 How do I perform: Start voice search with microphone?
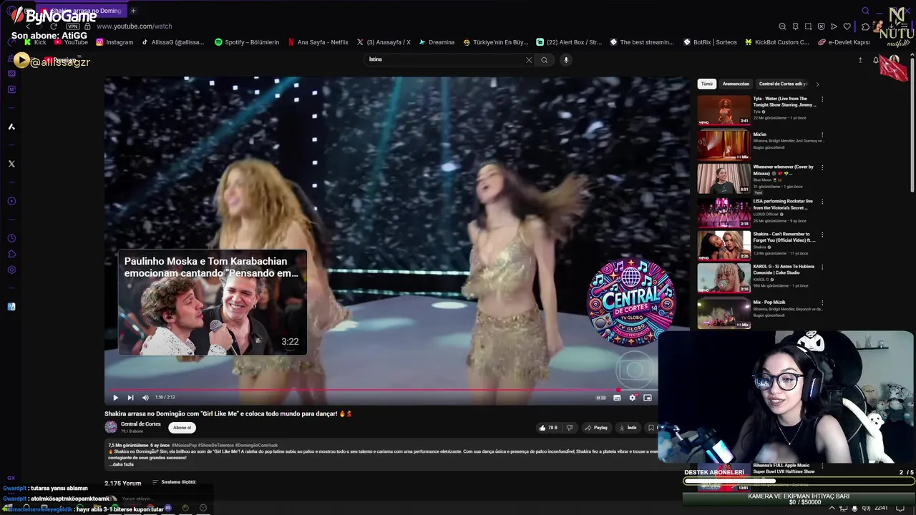(x=566, y=60)
